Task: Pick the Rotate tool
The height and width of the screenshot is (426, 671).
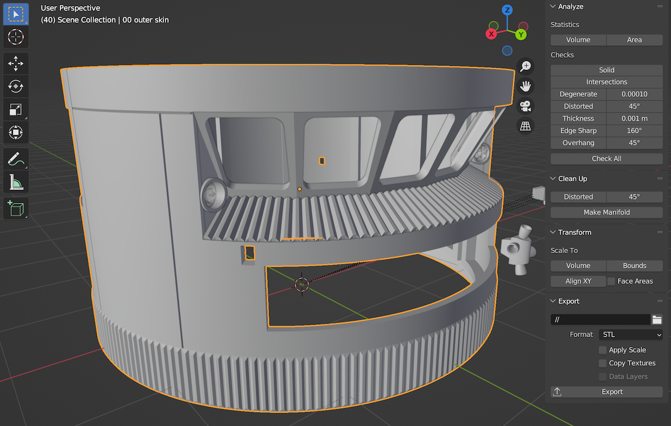Action: pyautogui.click(x=16, y=87)
